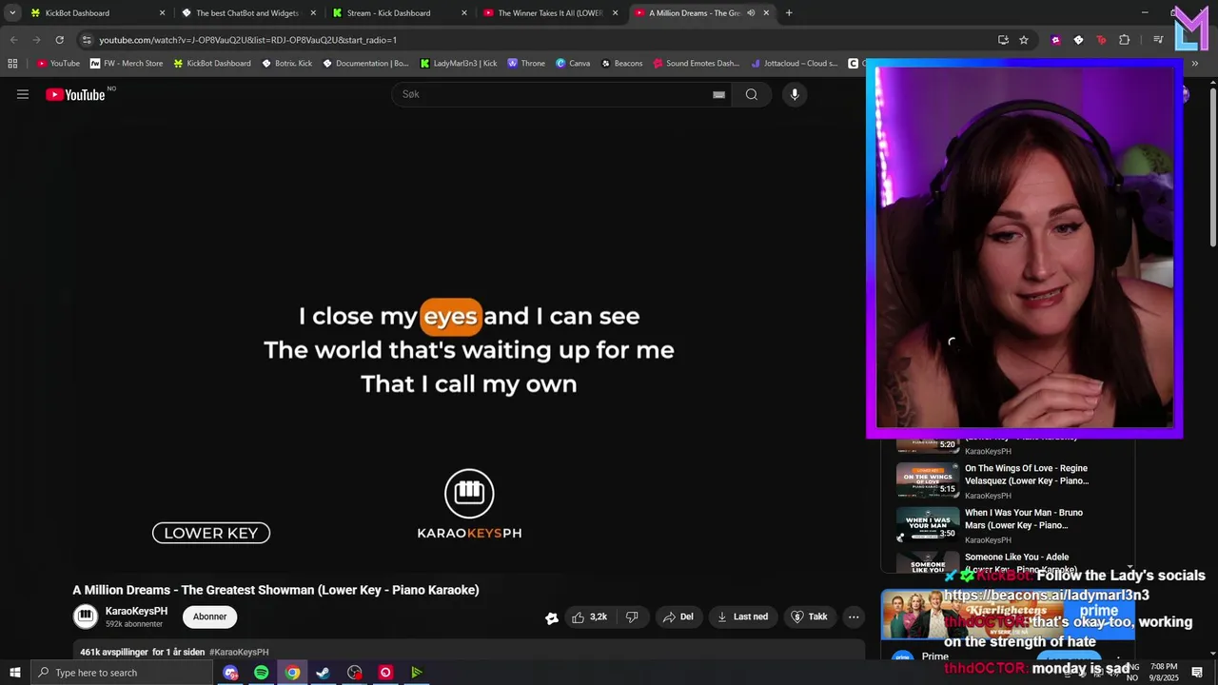Like the video with thumbs-up 3,2k
This screenshot has width=1218, height=685.
click(590, 616)
